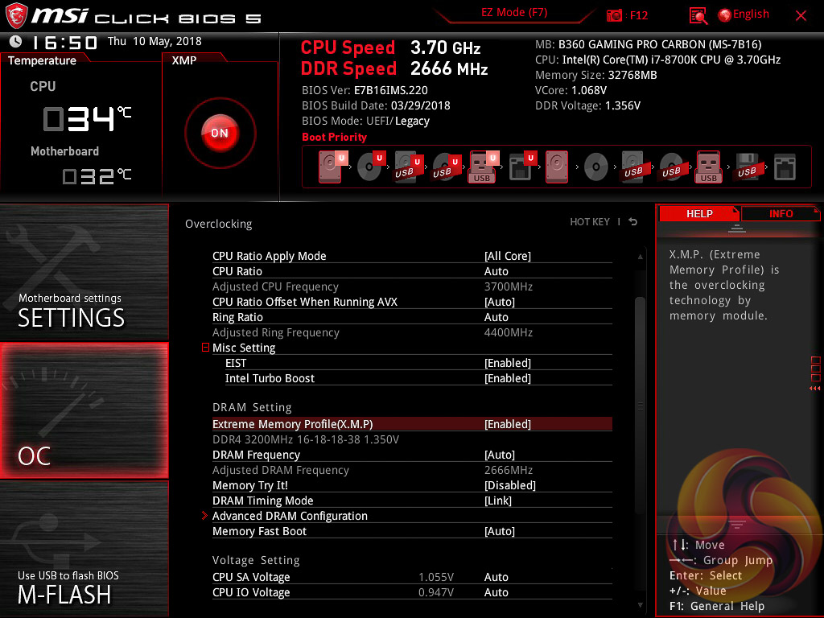Toggle the XMP ON button

tap(220, 133)
